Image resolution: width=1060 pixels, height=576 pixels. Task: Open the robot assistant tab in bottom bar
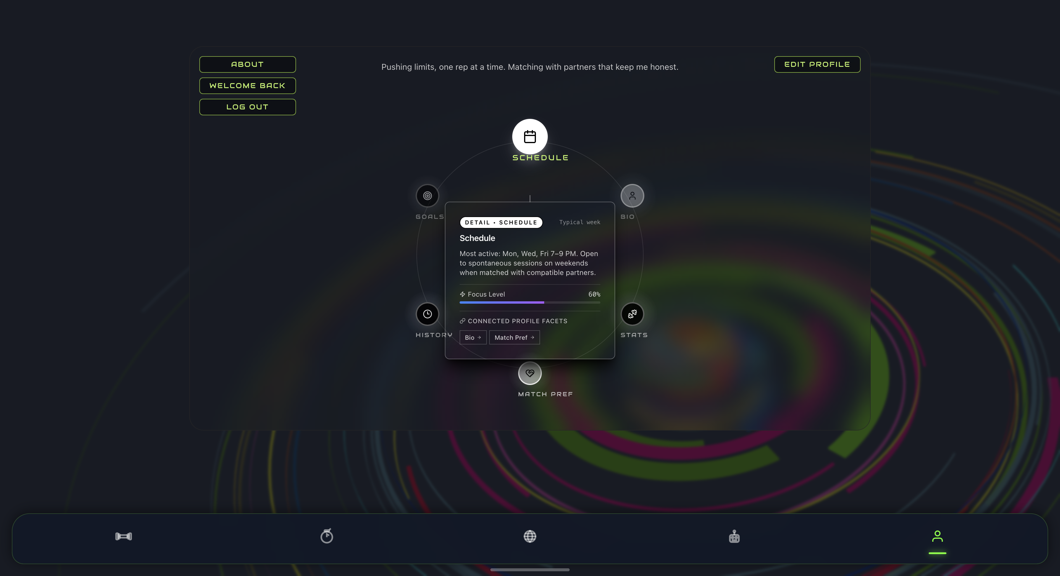point(734,536)
